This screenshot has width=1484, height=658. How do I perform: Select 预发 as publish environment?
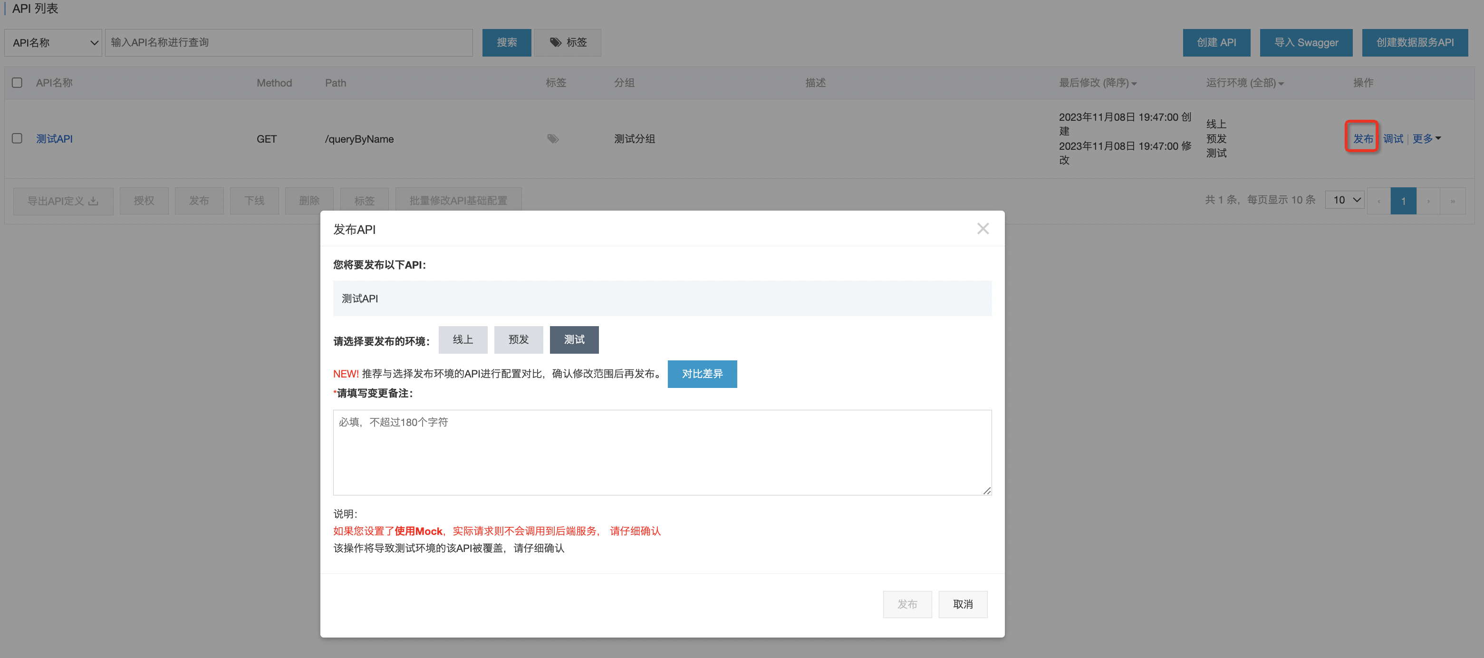518,339
